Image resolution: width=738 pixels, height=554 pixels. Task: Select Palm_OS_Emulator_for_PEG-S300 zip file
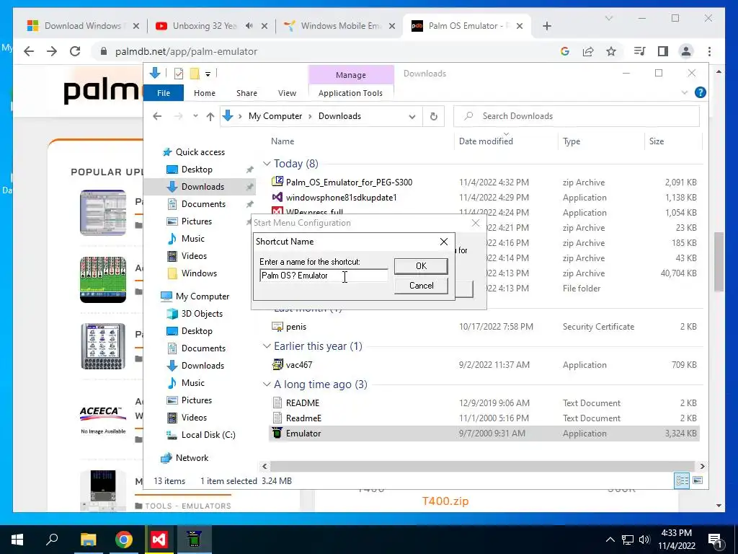(x=349, y=183)
